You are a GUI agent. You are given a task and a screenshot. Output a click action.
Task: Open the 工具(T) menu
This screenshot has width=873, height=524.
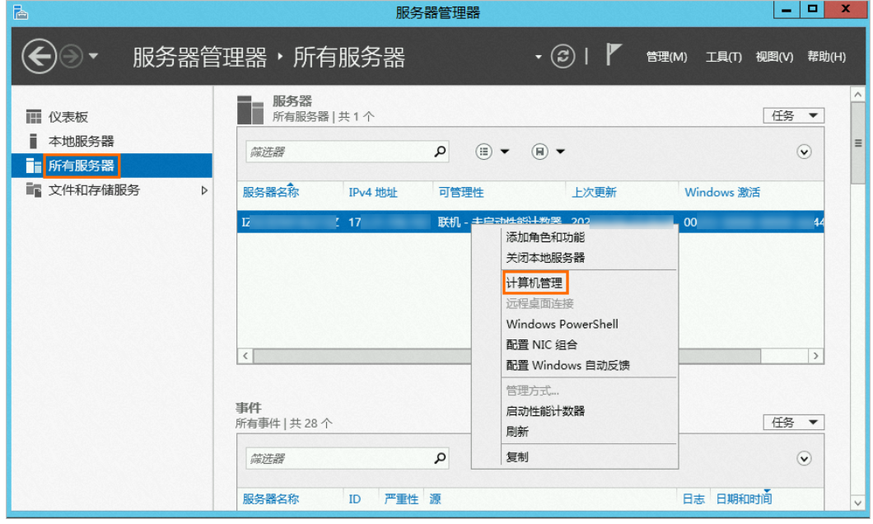click(x=723, y=57)
